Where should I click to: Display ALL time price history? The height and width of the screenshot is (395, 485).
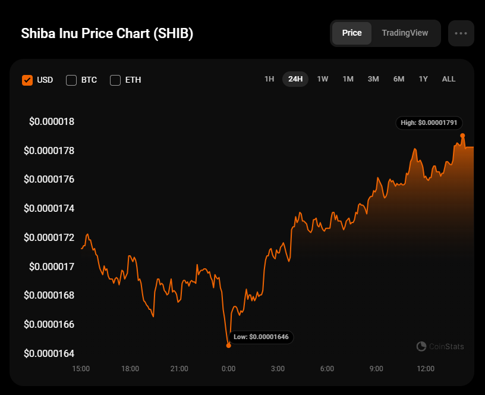(x=449, y=79)
